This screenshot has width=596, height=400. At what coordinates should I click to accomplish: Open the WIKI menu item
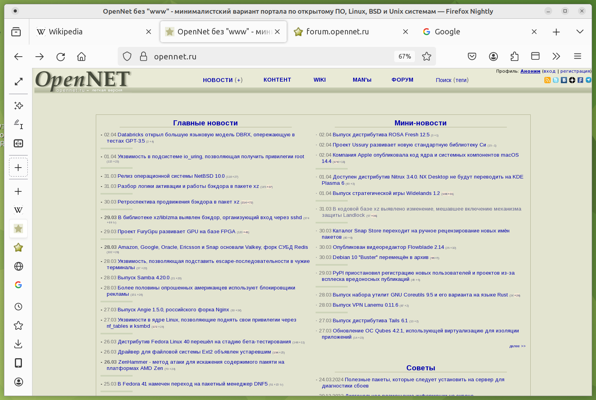(x=320, y=80)
